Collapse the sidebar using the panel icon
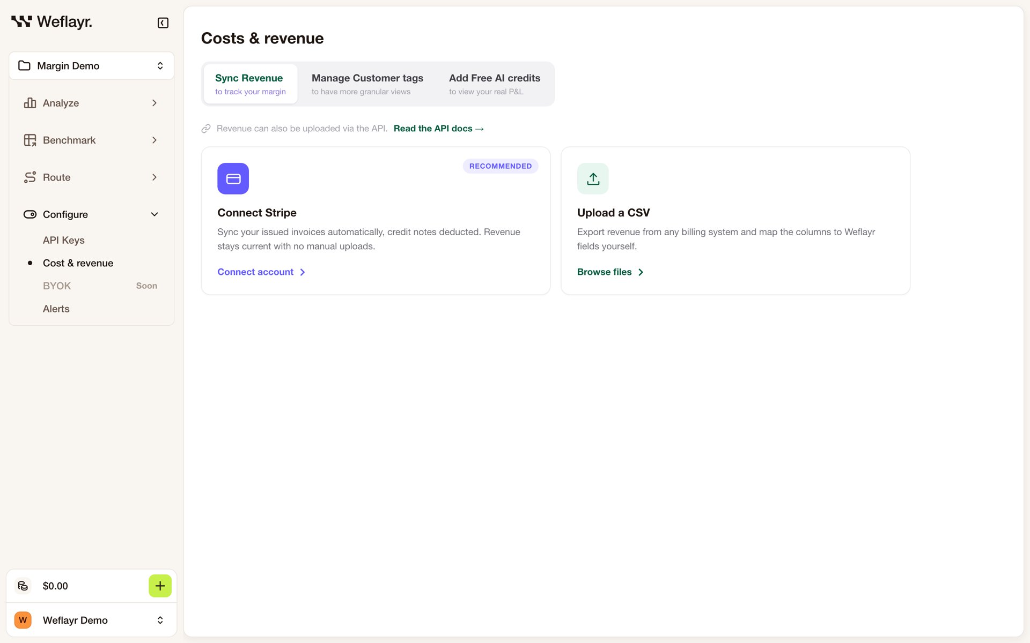This screenshot has height=643, width=1030. pyautogui.click(x=163, y=23)
